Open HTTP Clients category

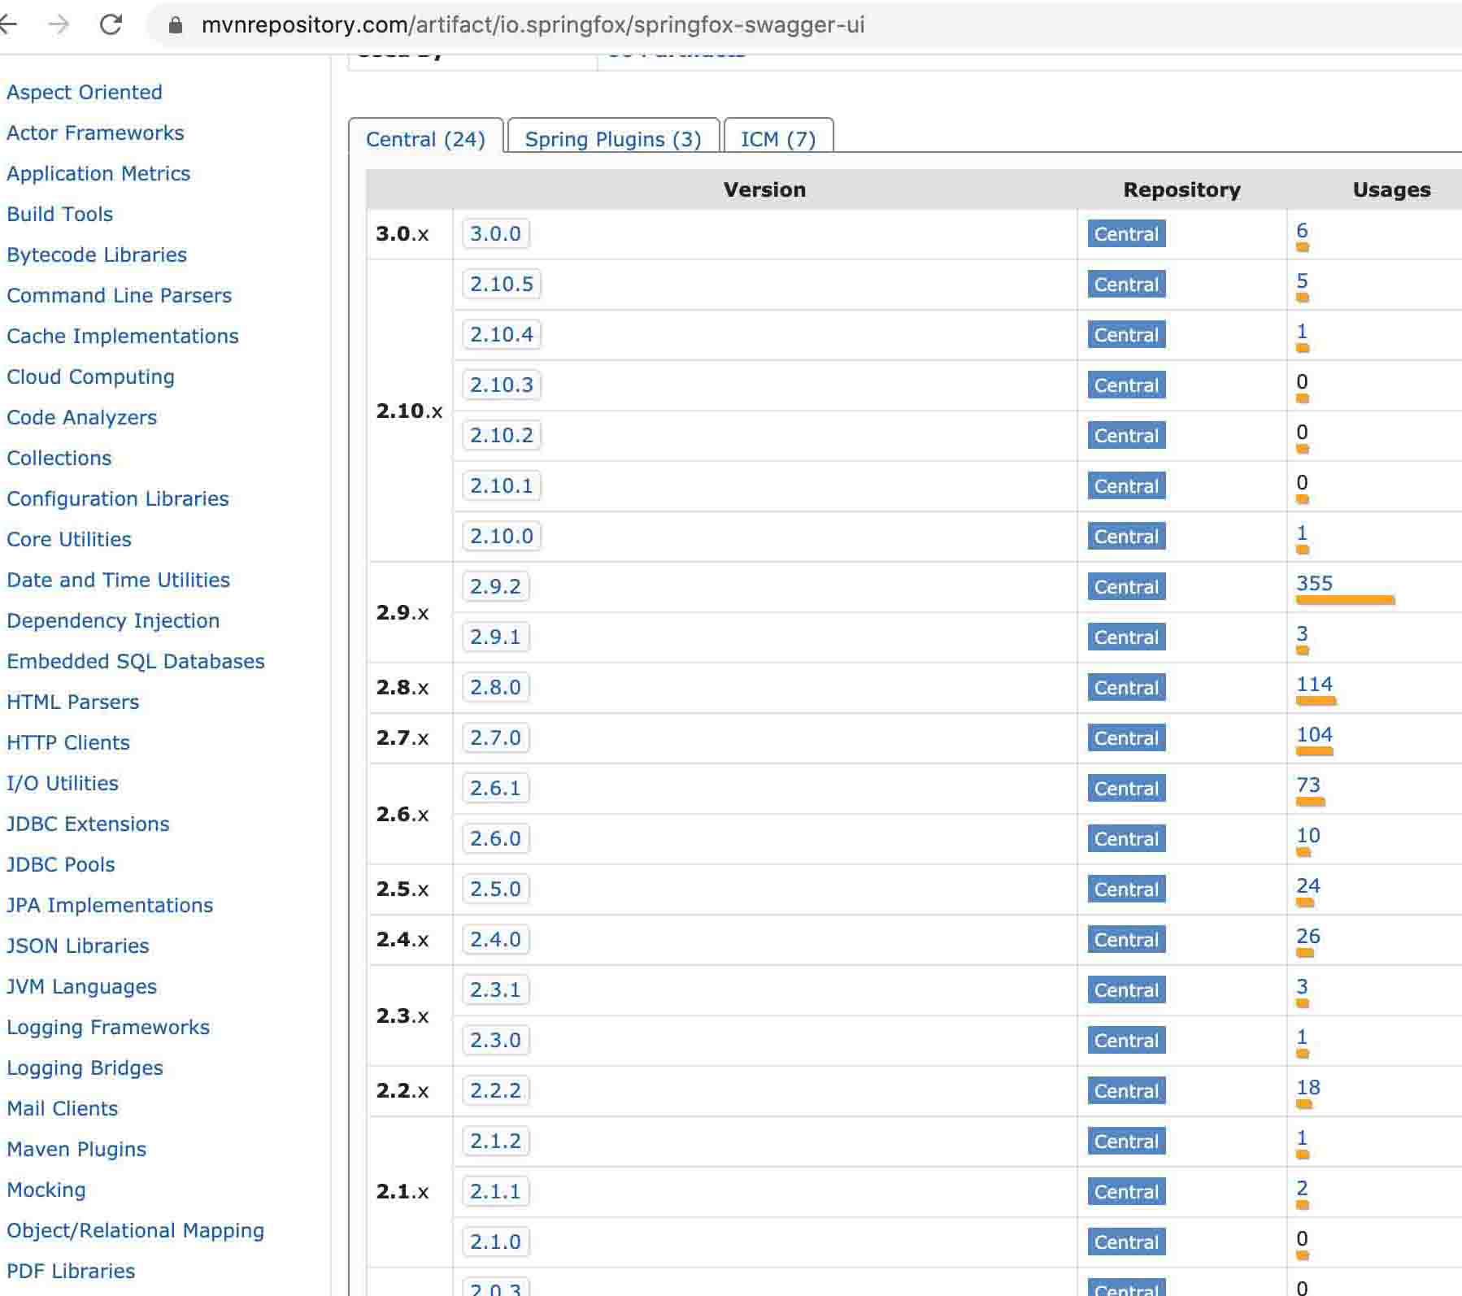[68, 742]
